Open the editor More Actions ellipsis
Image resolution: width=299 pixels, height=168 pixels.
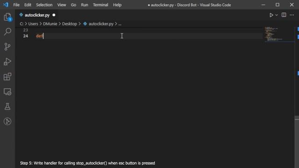[x=292, y=15]
